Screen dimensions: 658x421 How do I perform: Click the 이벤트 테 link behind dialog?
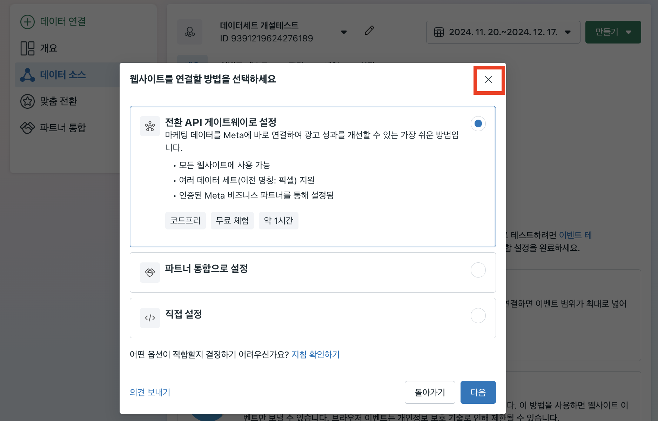pos(575,235)
